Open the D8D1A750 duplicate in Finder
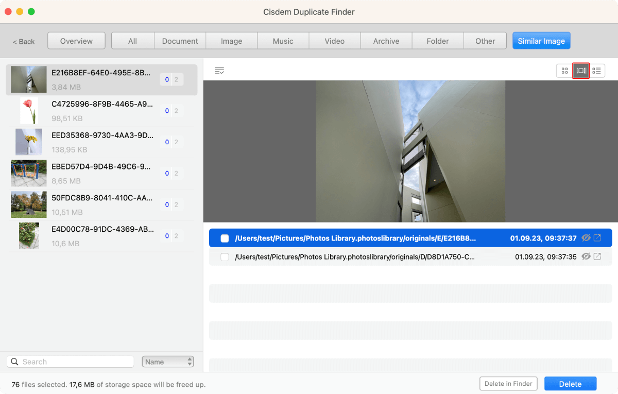This screenshot has height=394, width=618. pos(597,256)
